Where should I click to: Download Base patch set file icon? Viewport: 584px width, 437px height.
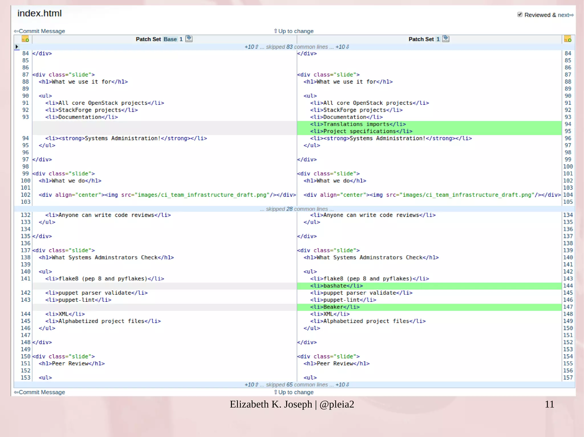click(x=189, y=39)
